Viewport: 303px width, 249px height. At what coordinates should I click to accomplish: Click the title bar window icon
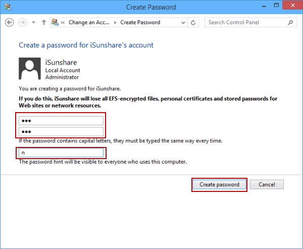click(x=7, y=8)
